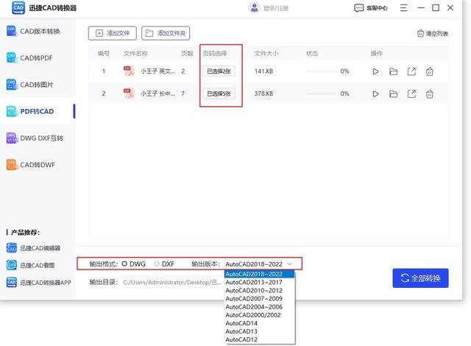Click the 页码选择 column header
This screenshot has width=471, height=346.
(x=215, y=54)
